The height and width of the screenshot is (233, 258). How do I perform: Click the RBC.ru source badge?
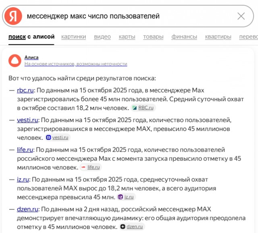[143, 108]
